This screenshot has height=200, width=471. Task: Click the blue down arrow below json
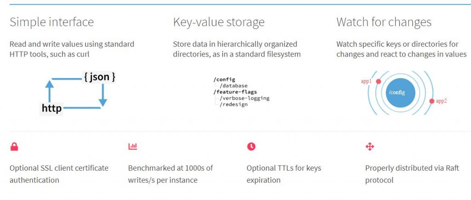pyautogui.click(x=103, y=95)
